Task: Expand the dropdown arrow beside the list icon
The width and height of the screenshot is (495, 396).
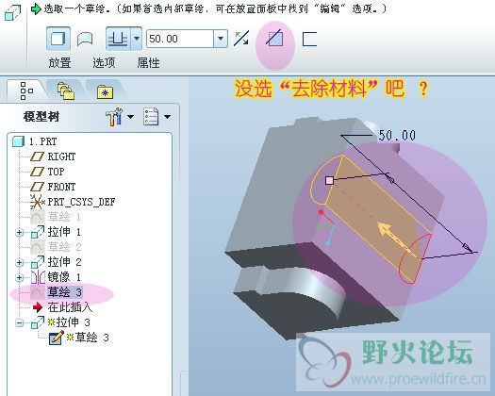Action: 167,117
